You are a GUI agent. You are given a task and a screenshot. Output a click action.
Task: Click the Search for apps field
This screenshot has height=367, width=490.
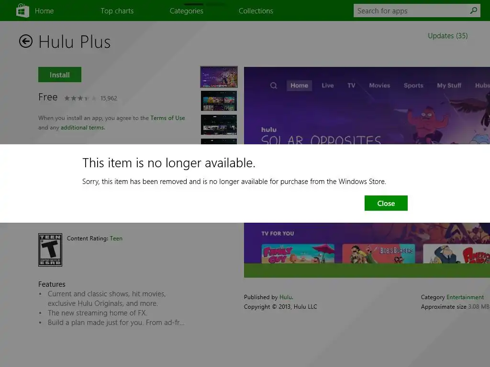pos(417,11)
